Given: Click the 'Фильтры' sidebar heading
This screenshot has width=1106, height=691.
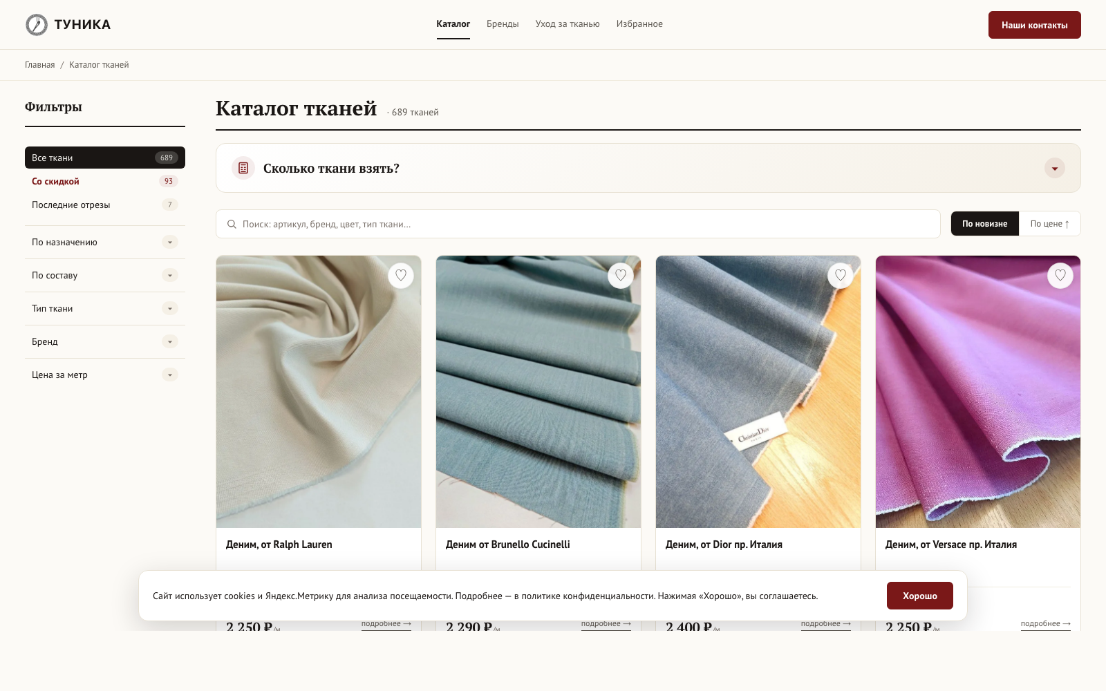Looking at the screenshot, I should point(53,107).
